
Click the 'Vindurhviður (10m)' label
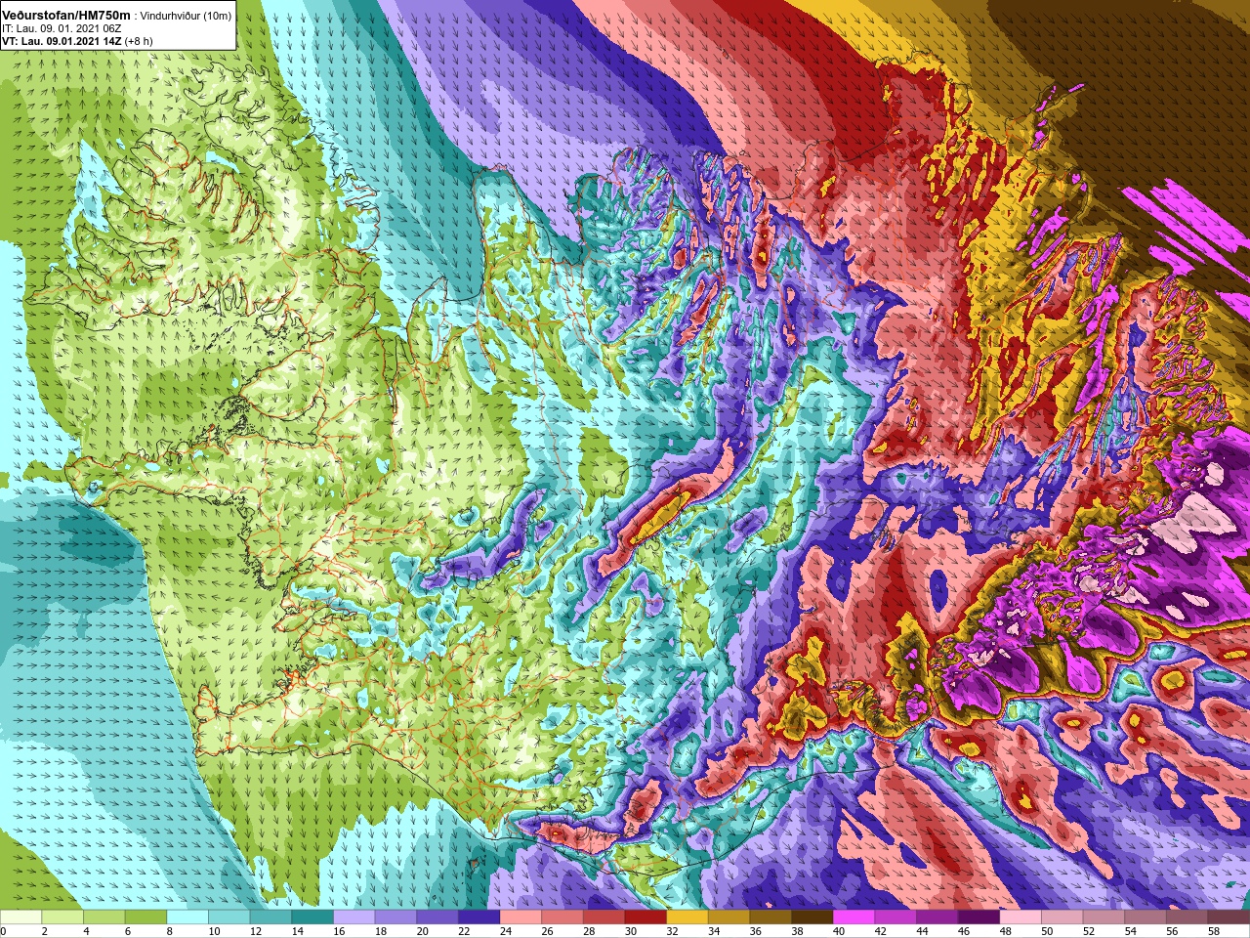186,17
